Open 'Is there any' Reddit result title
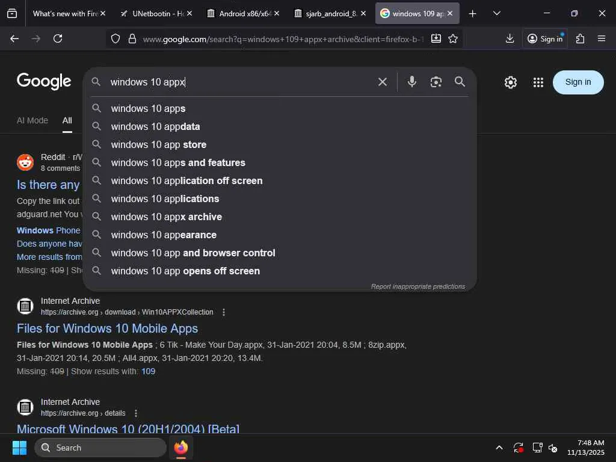 click(x=48, y=185)
